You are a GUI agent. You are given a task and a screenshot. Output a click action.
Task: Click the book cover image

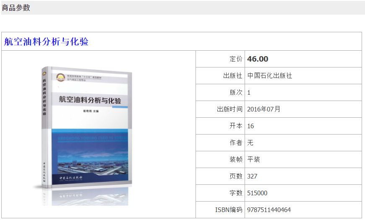click(87, 134)
